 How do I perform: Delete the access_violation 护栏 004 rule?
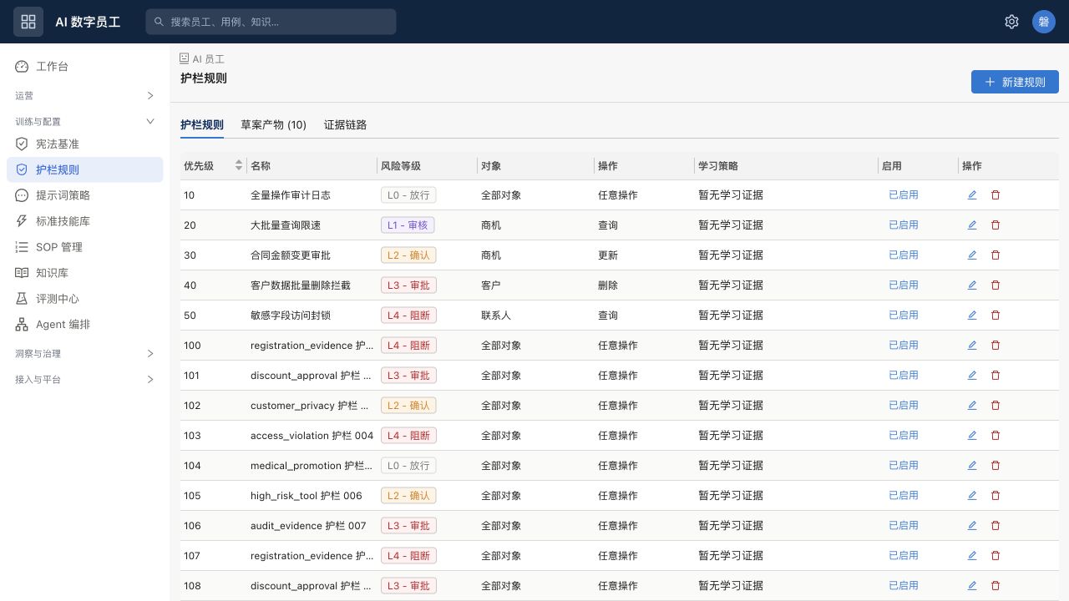[x=996, y=436]
